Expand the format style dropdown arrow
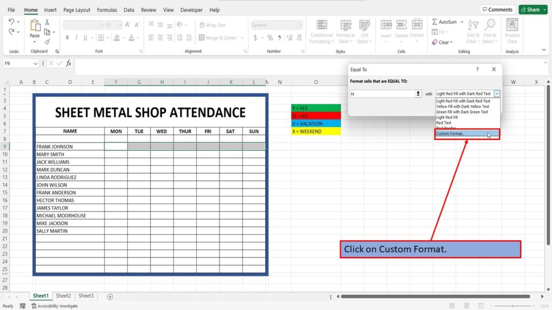Screen dimensions: 552x310 pos(496,94)
